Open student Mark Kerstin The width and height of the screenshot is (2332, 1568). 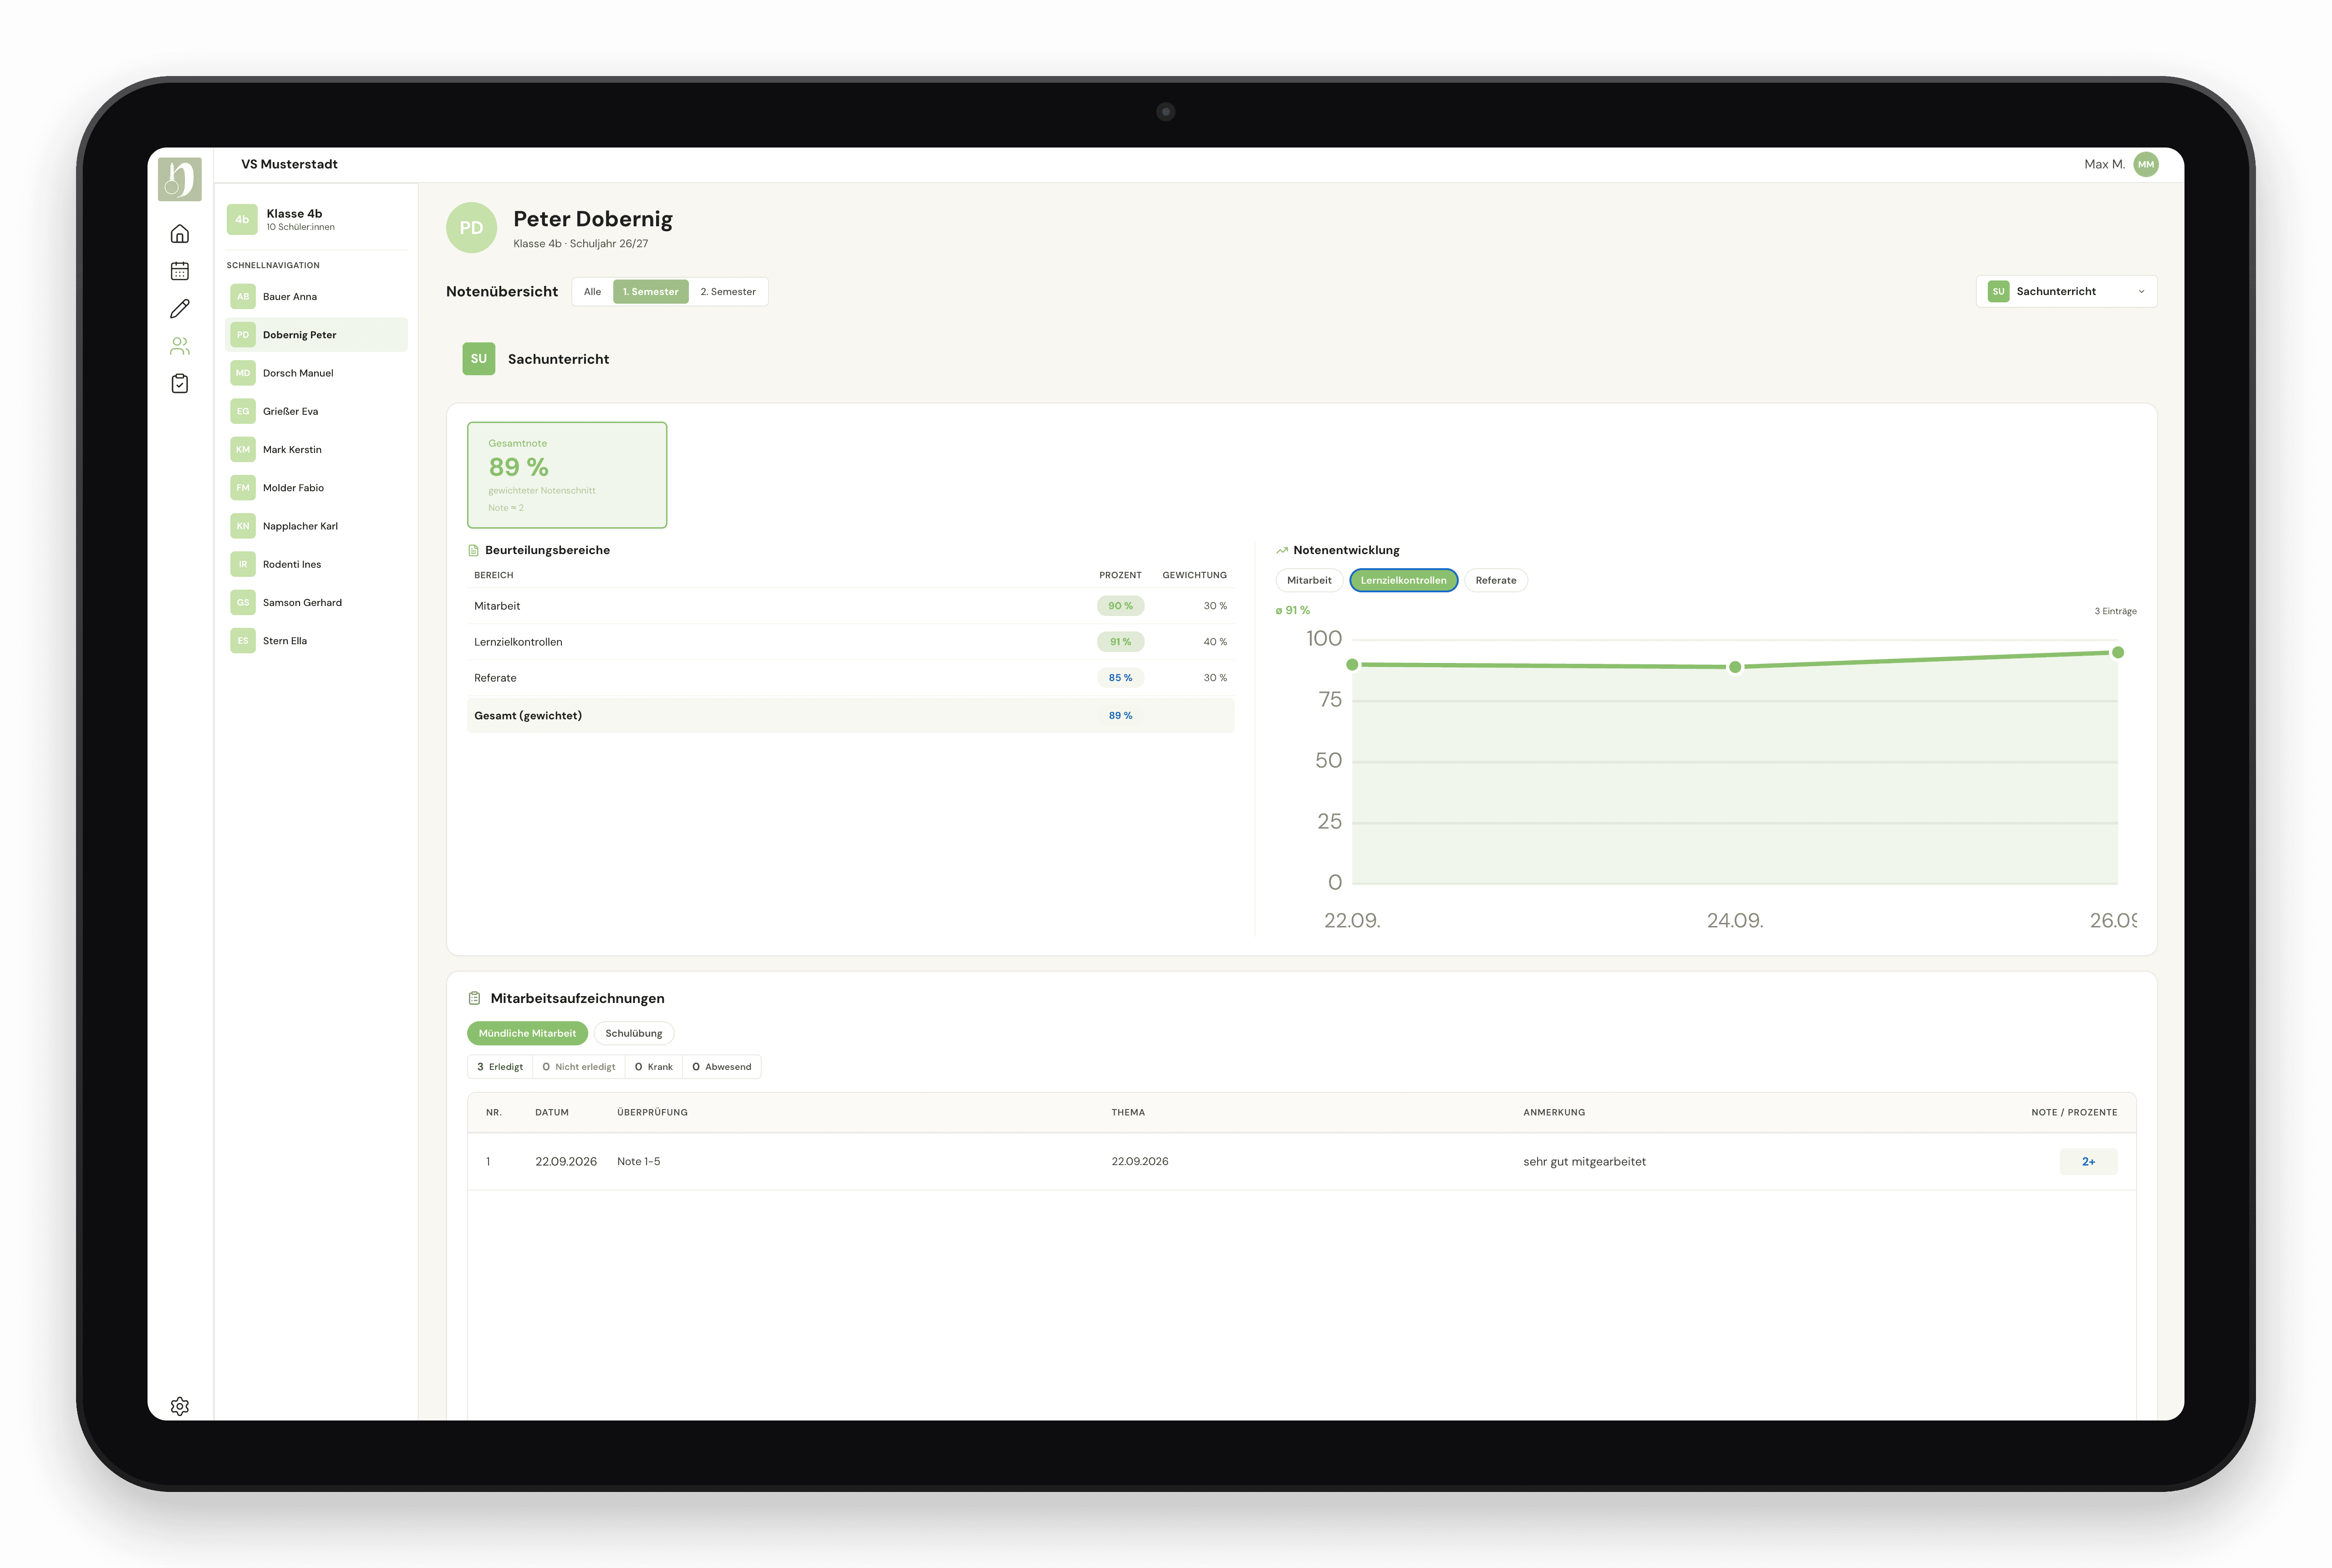(316, 450)
